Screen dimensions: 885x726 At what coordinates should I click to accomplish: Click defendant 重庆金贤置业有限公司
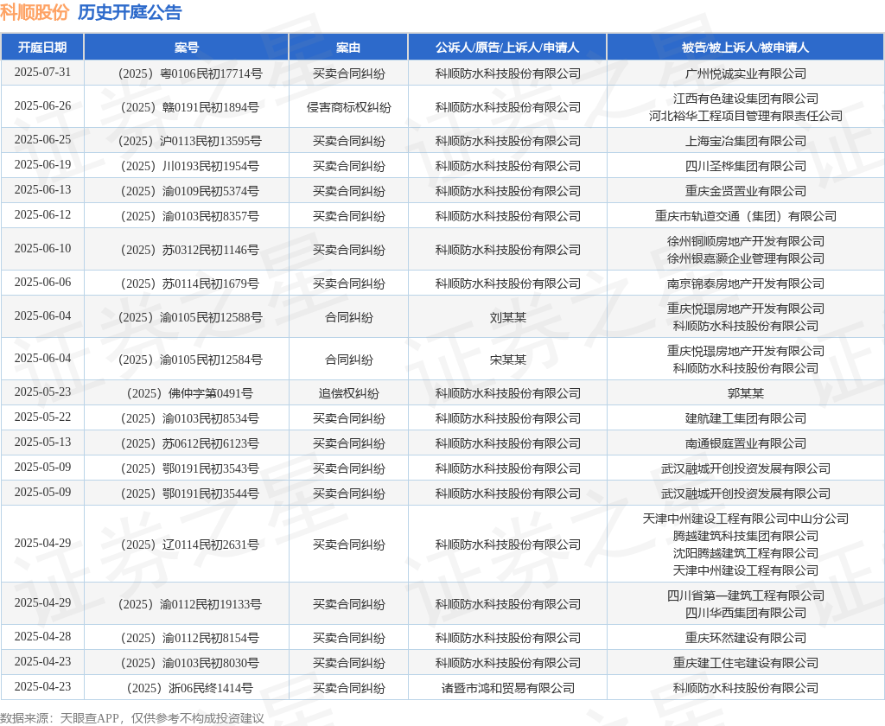coord(745,191)
